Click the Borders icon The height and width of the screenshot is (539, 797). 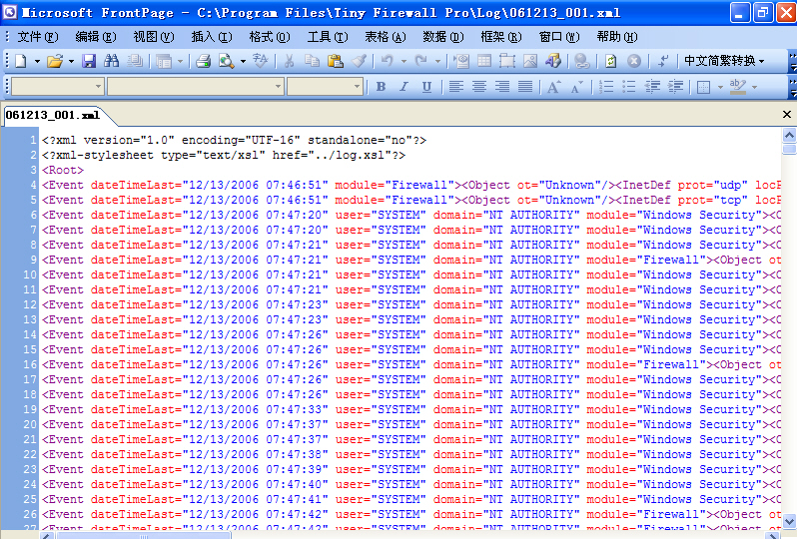click(x=703, y=87)
